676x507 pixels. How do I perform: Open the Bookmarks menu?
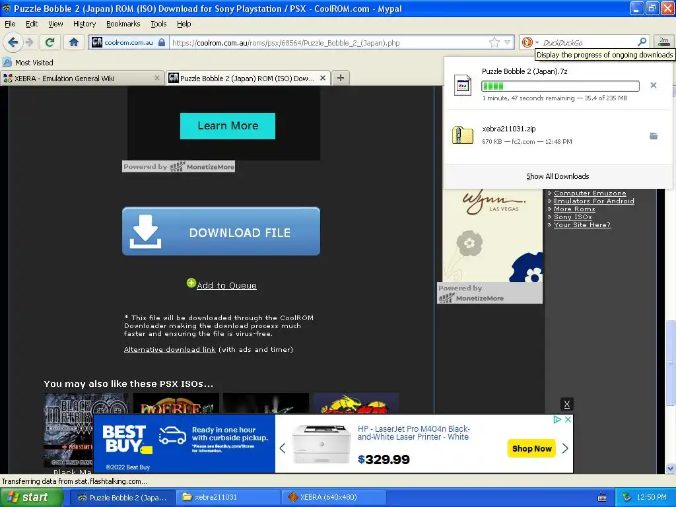tap(123, 24)
